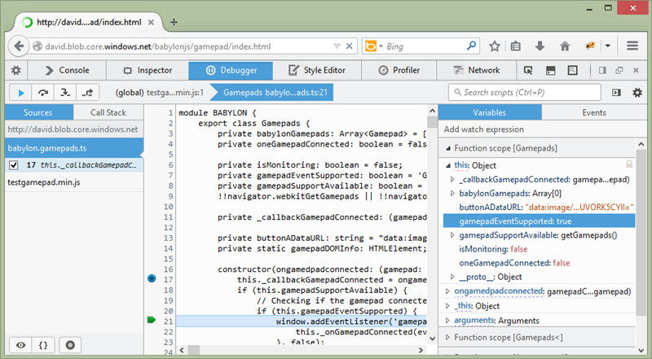Switch to the Inspector tab
Viewport: 652px width, 359px height.
pyautogui.click(x=148, y=70)
